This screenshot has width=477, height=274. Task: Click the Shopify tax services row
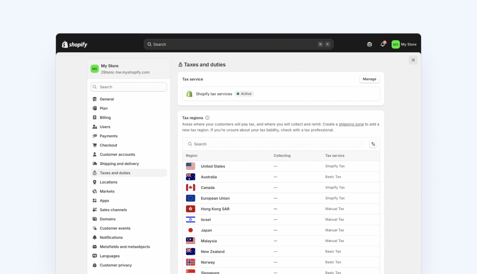coord(281,94)
